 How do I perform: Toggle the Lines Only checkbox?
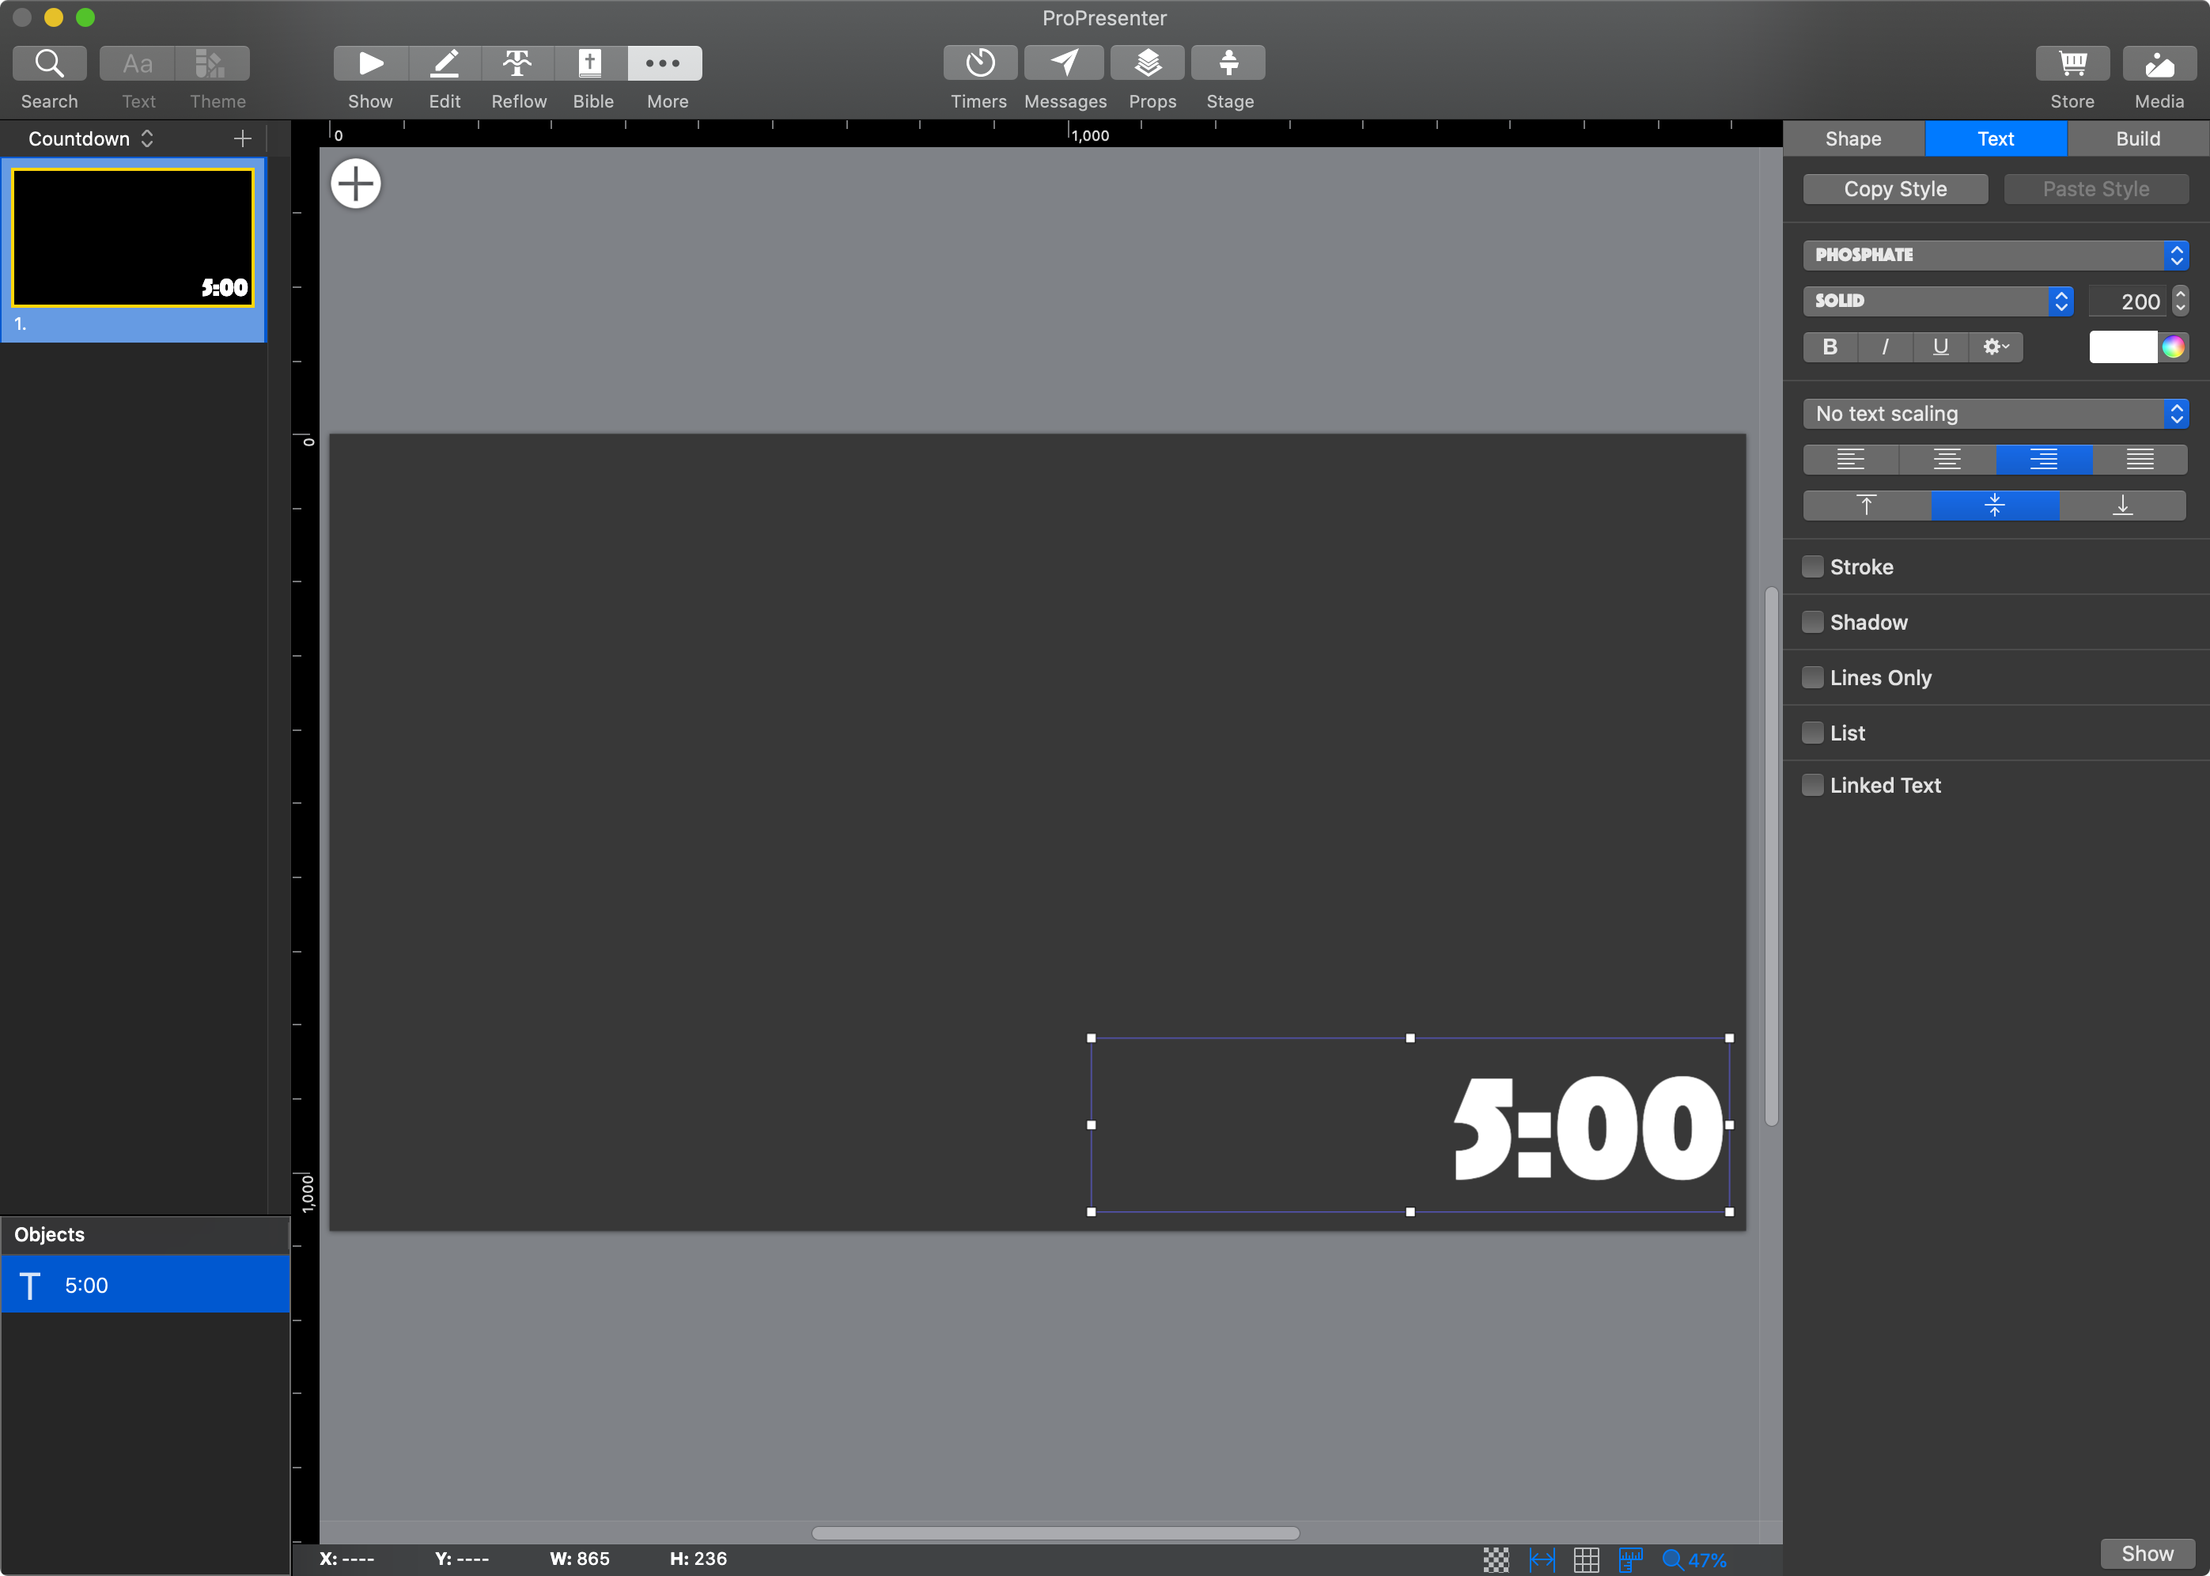tap(1811, 677)
